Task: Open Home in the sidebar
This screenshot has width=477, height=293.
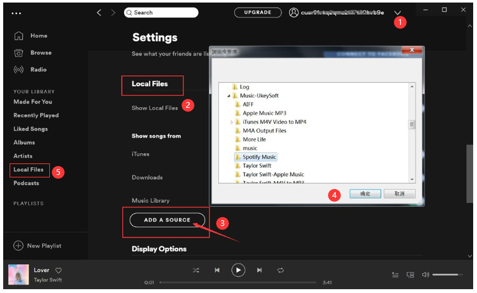Action: click(x=38, y=36)
